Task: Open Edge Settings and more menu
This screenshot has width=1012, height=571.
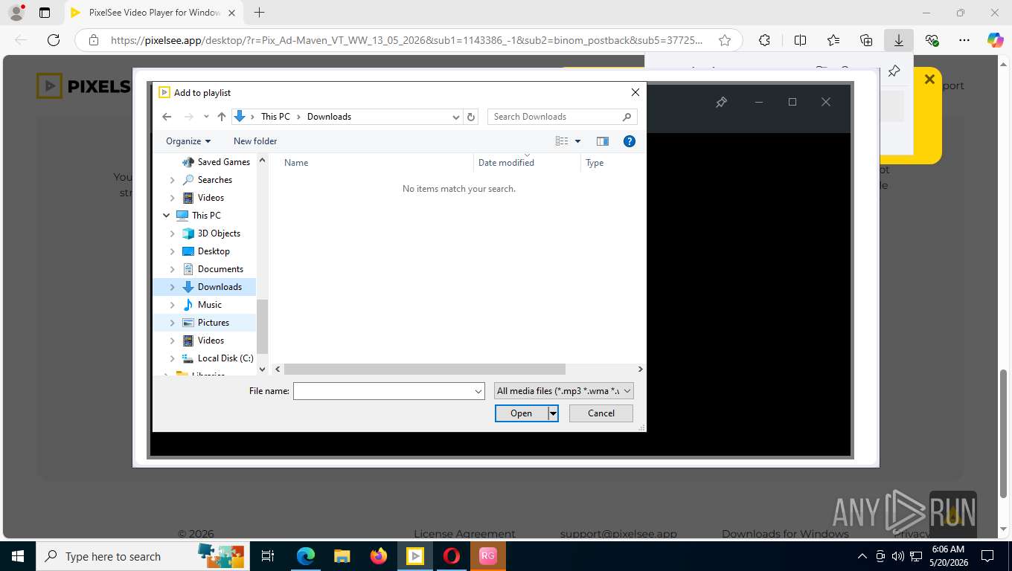Action: point(964,40)
